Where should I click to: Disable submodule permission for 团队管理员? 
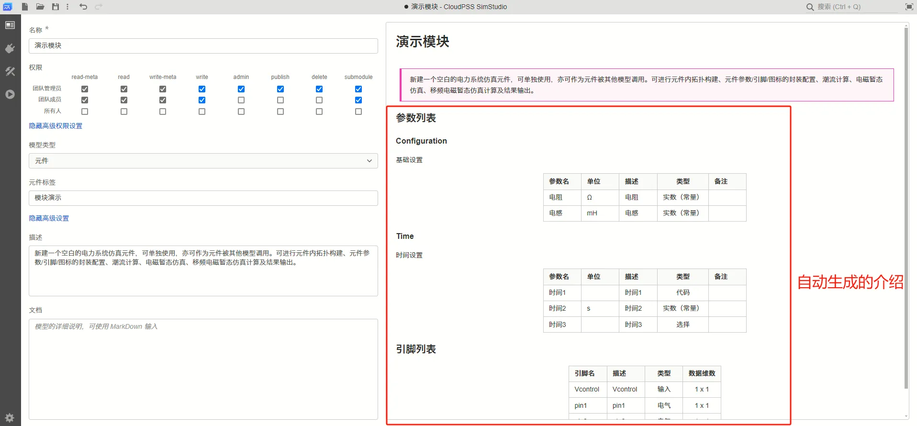click(358, 89)
